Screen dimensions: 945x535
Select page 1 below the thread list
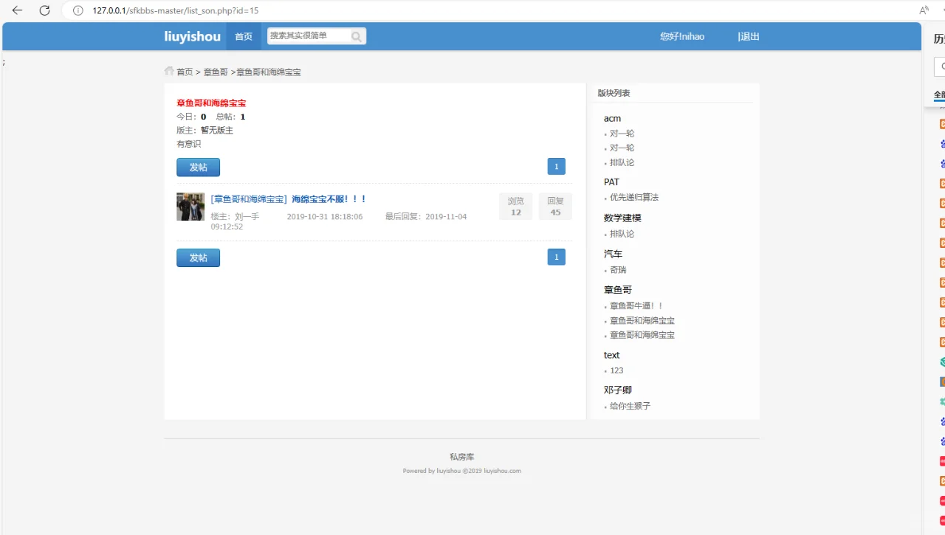click(557, 257)
